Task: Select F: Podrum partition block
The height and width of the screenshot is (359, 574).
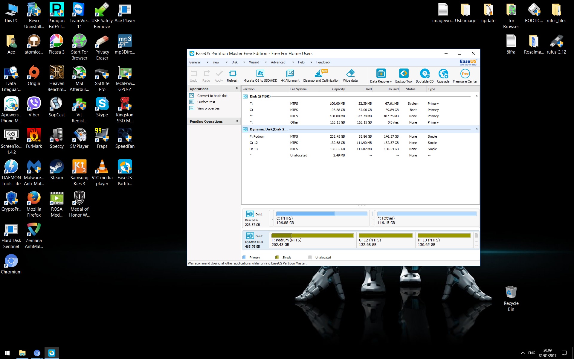Action: pos(313,240)
